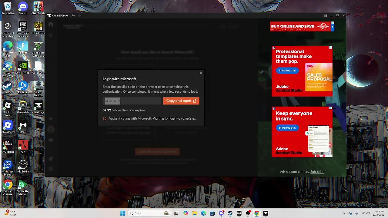
Task: Select the Overwatch desktop icon
Action: (23, 107)
